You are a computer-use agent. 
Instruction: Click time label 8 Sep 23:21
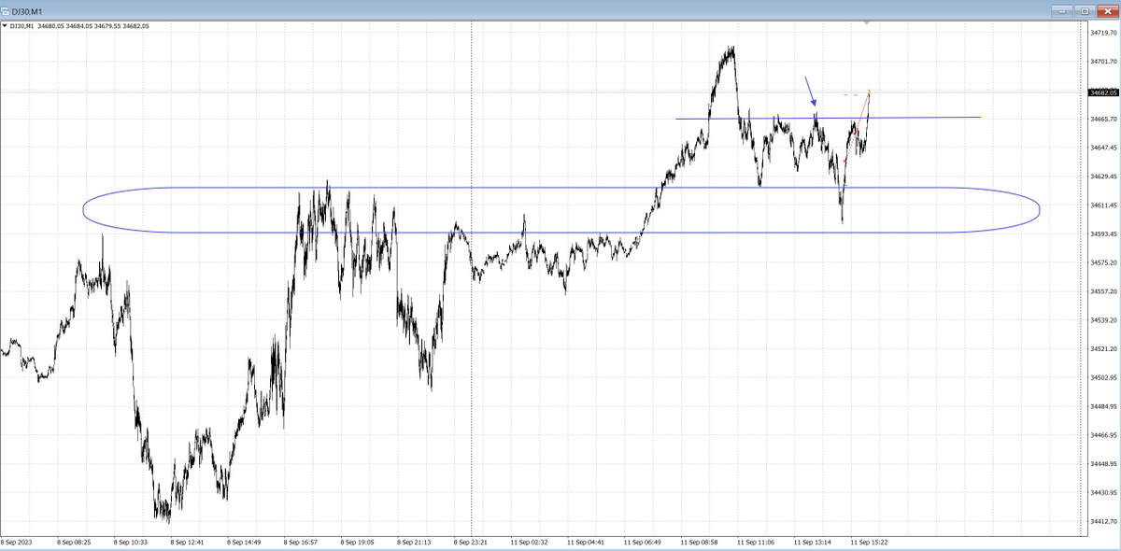[471, 541]
